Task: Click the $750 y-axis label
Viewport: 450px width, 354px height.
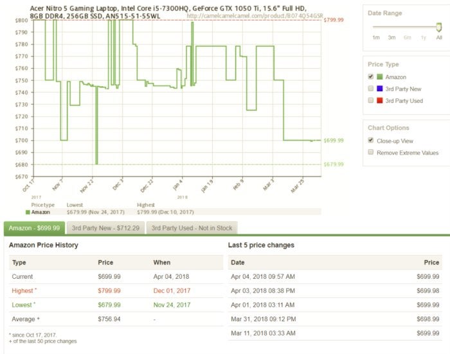Action: [x=21, y=80]
